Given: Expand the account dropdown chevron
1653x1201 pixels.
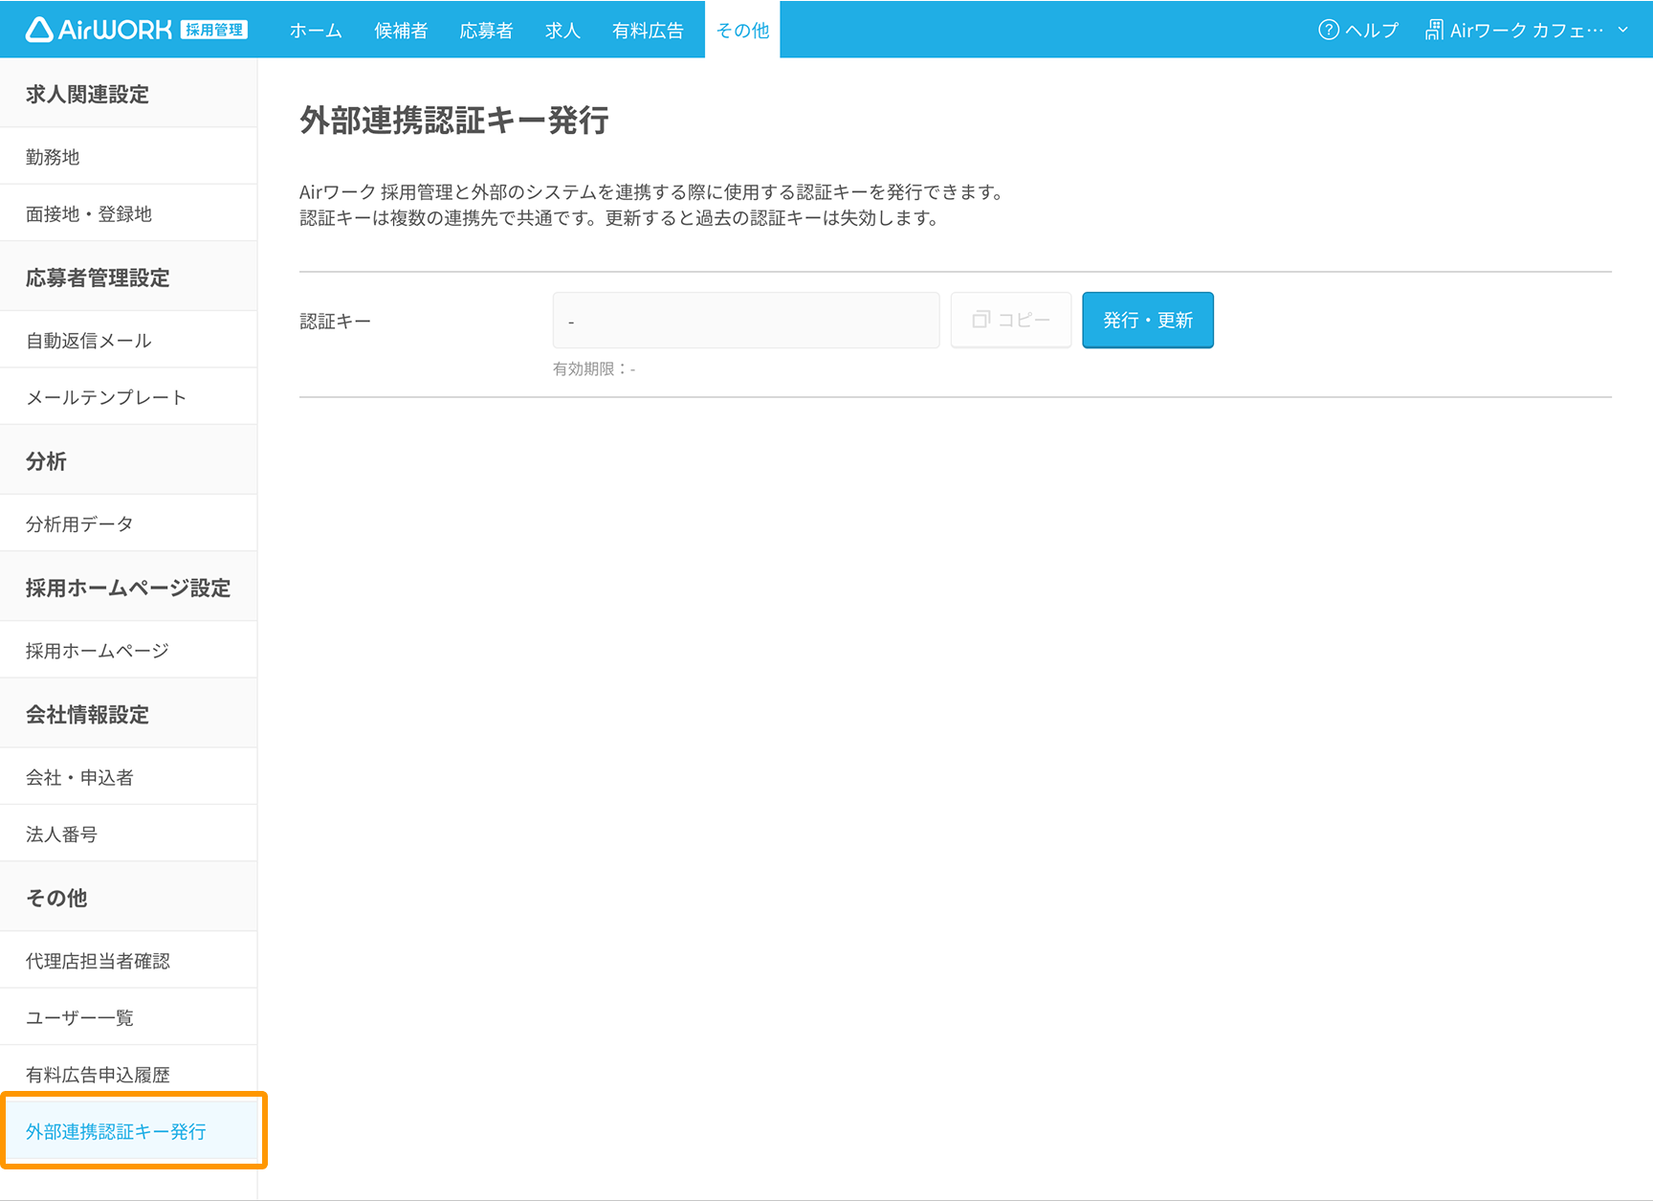Looking at the screenshot, I should click(1623, 30).
